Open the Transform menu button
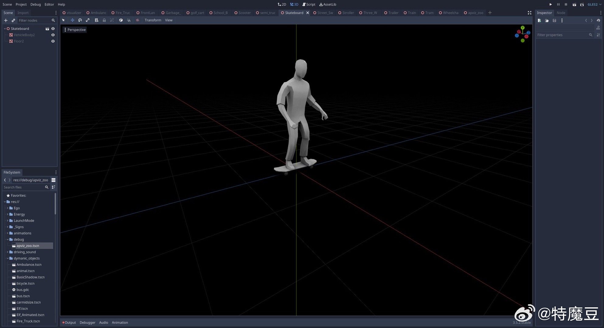This screenshot has width=604, height=328. [x=153, y=20]
